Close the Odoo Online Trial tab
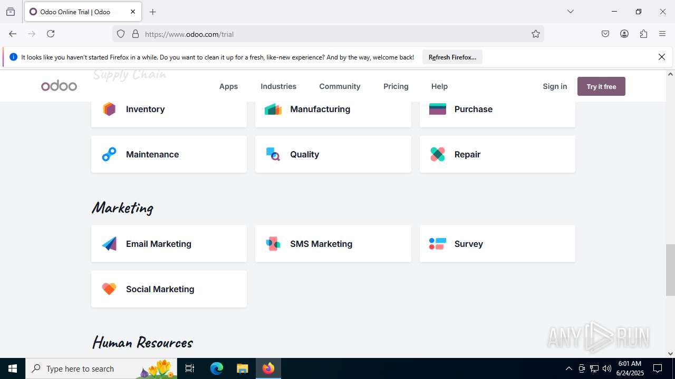This screenshot has height=379, width=675. coord(133,12)
